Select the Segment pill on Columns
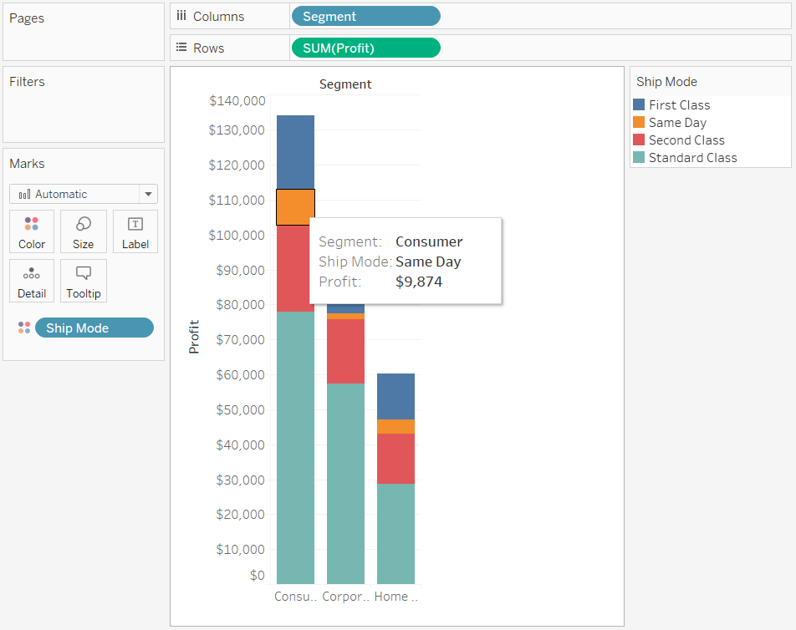Screen dimensions: 796x630 (365, 17)
